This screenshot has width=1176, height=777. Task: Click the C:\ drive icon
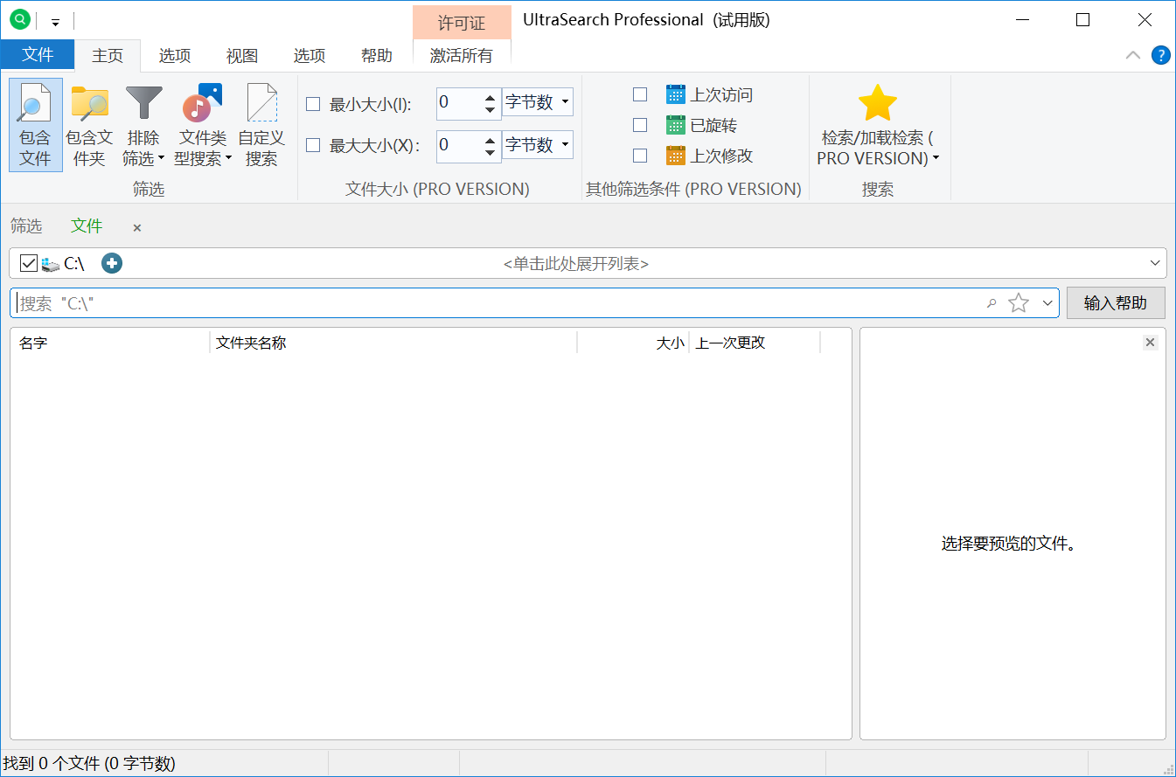51,264
